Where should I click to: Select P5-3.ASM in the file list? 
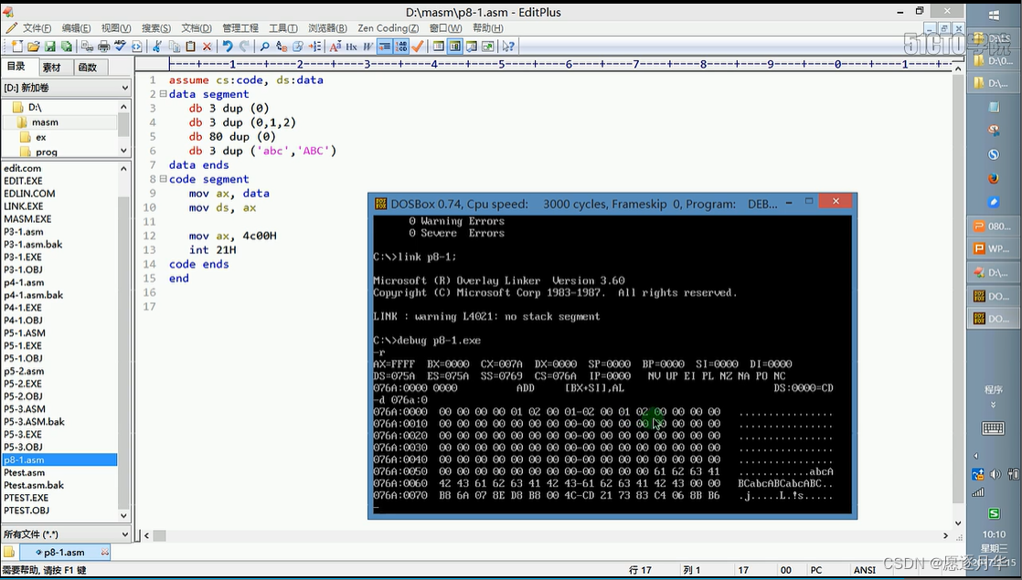click(x=24, y=409)
